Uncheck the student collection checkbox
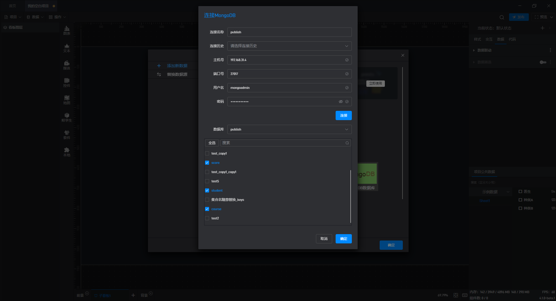 click(x=207, y=190)
